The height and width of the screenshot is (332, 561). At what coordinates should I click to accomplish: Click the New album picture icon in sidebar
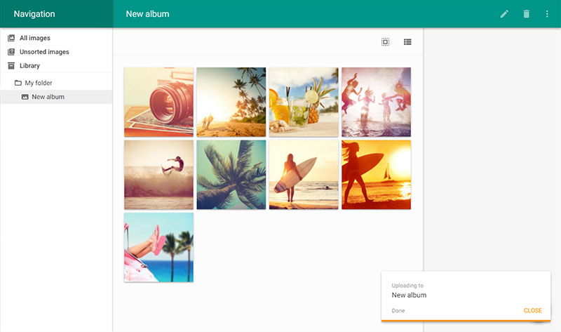point(25,97)
